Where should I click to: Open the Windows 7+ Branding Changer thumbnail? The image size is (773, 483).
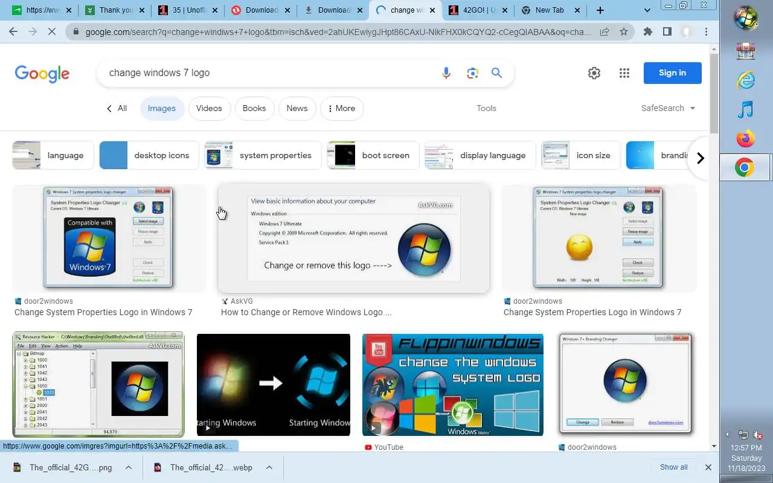click(626, 383)
